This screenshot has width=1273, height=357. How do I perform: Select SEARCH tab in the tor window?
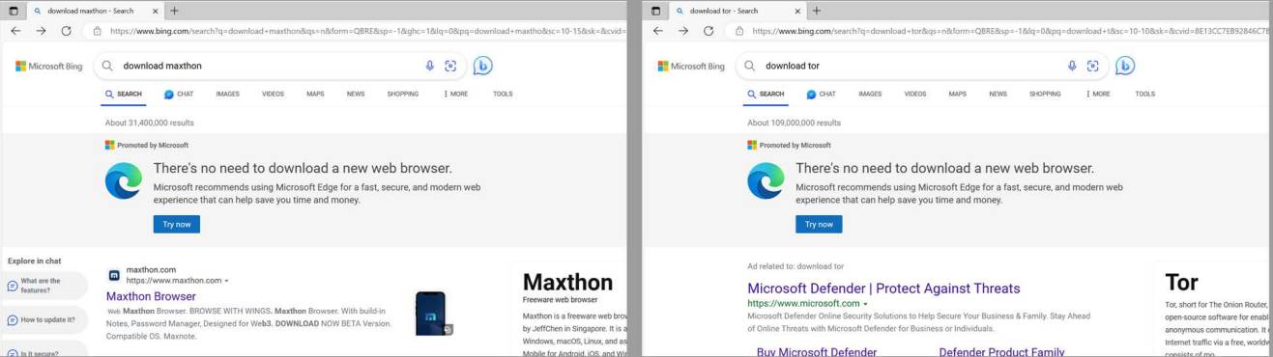click(x=766, y=95)
